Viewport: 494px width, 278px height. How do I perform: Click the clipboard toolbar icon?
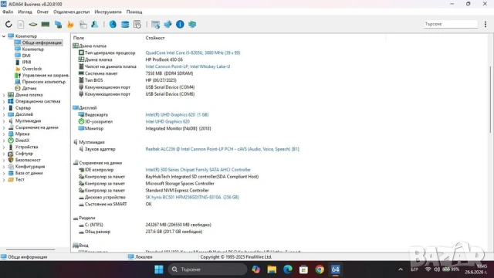(83, 24)
